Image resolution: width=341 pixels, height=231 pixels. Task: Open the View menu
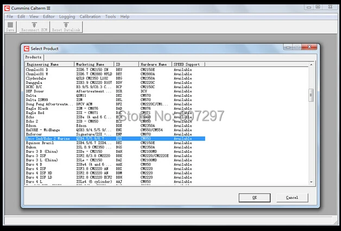click(34, 16)
